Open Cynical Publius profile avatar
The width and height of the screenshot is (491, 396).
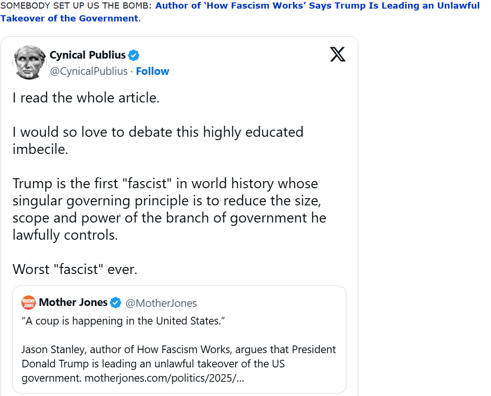(x=30, y=63)
